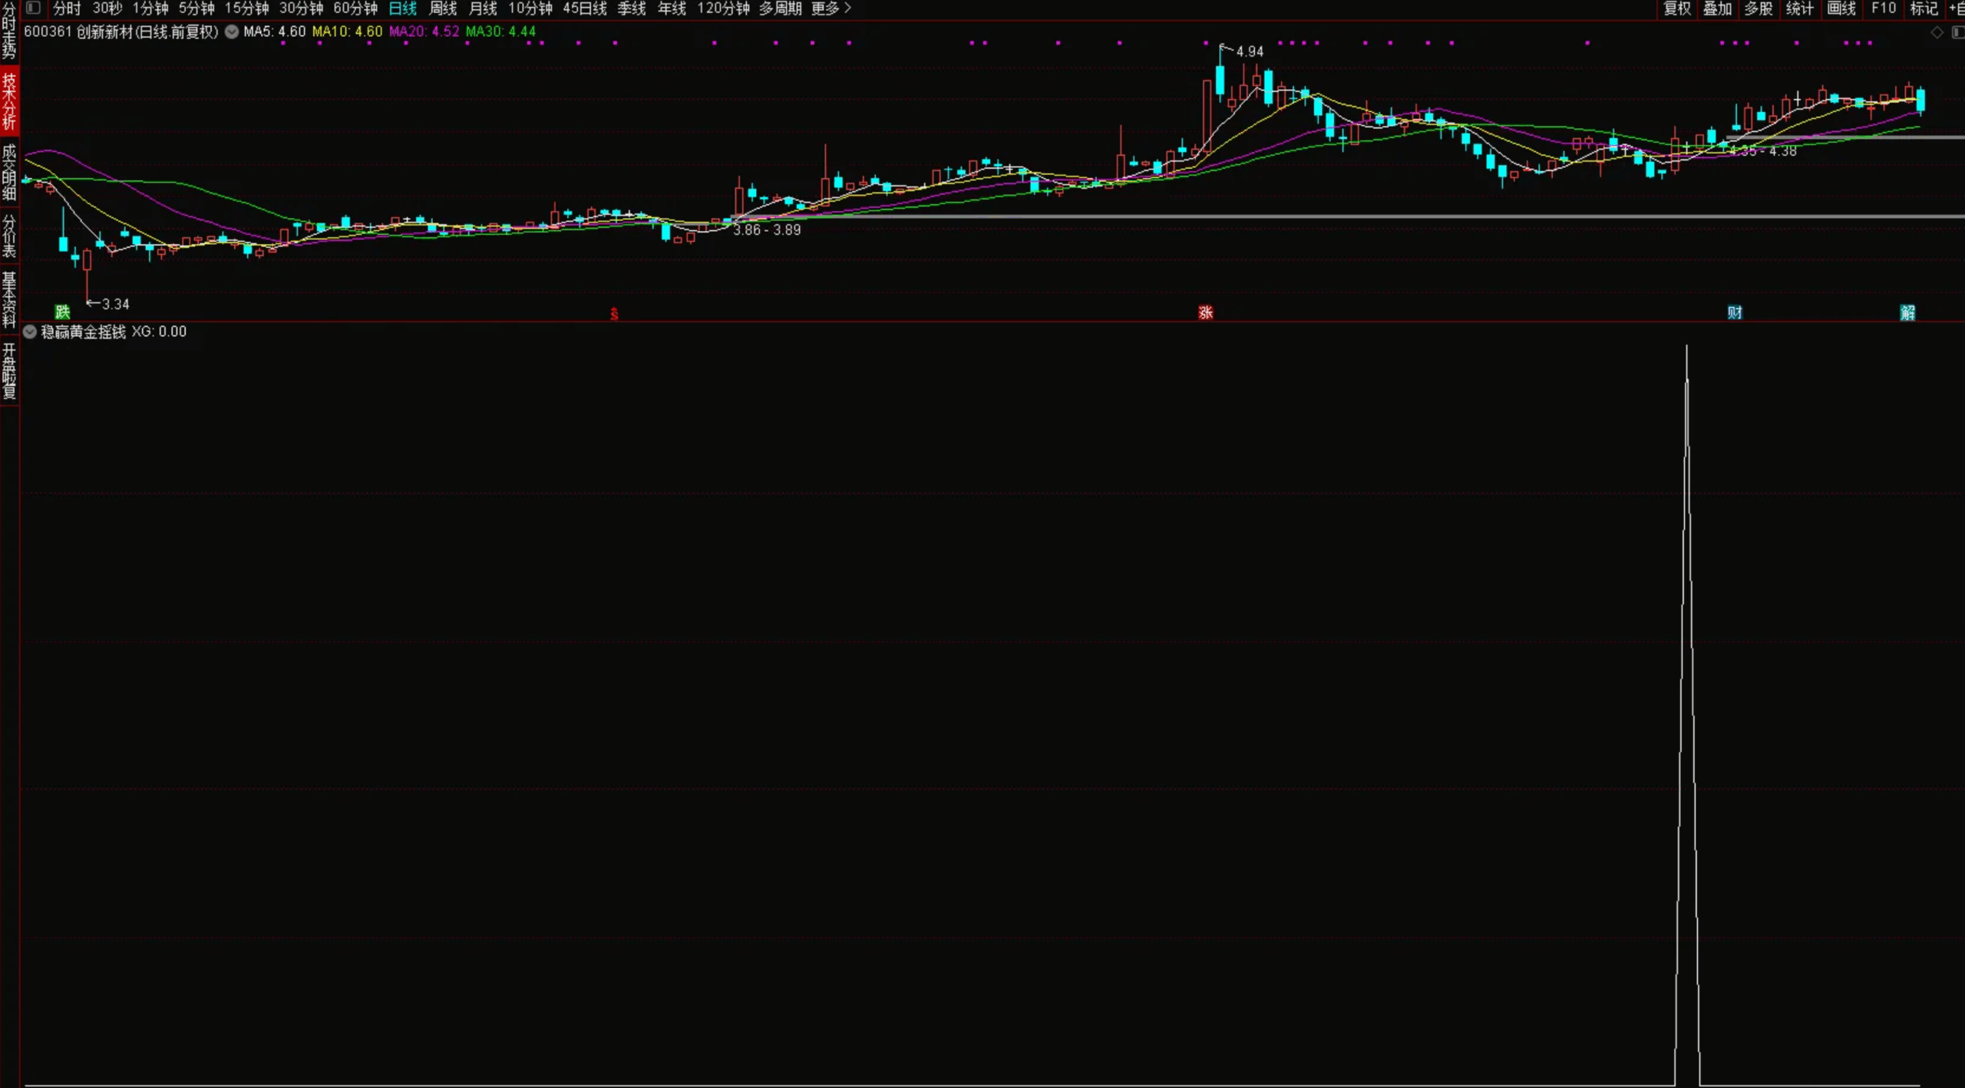The width and height of the screenshot is (1965, 1088).
Task: Select the 技术分析 sidebar tab
Action: pos(9,101)
